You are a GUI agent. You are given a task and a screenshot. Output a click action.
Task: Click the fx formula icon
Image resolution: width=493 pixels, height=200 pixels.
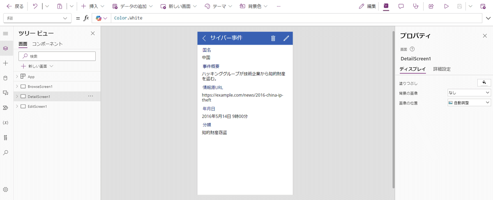click(86, 18)
